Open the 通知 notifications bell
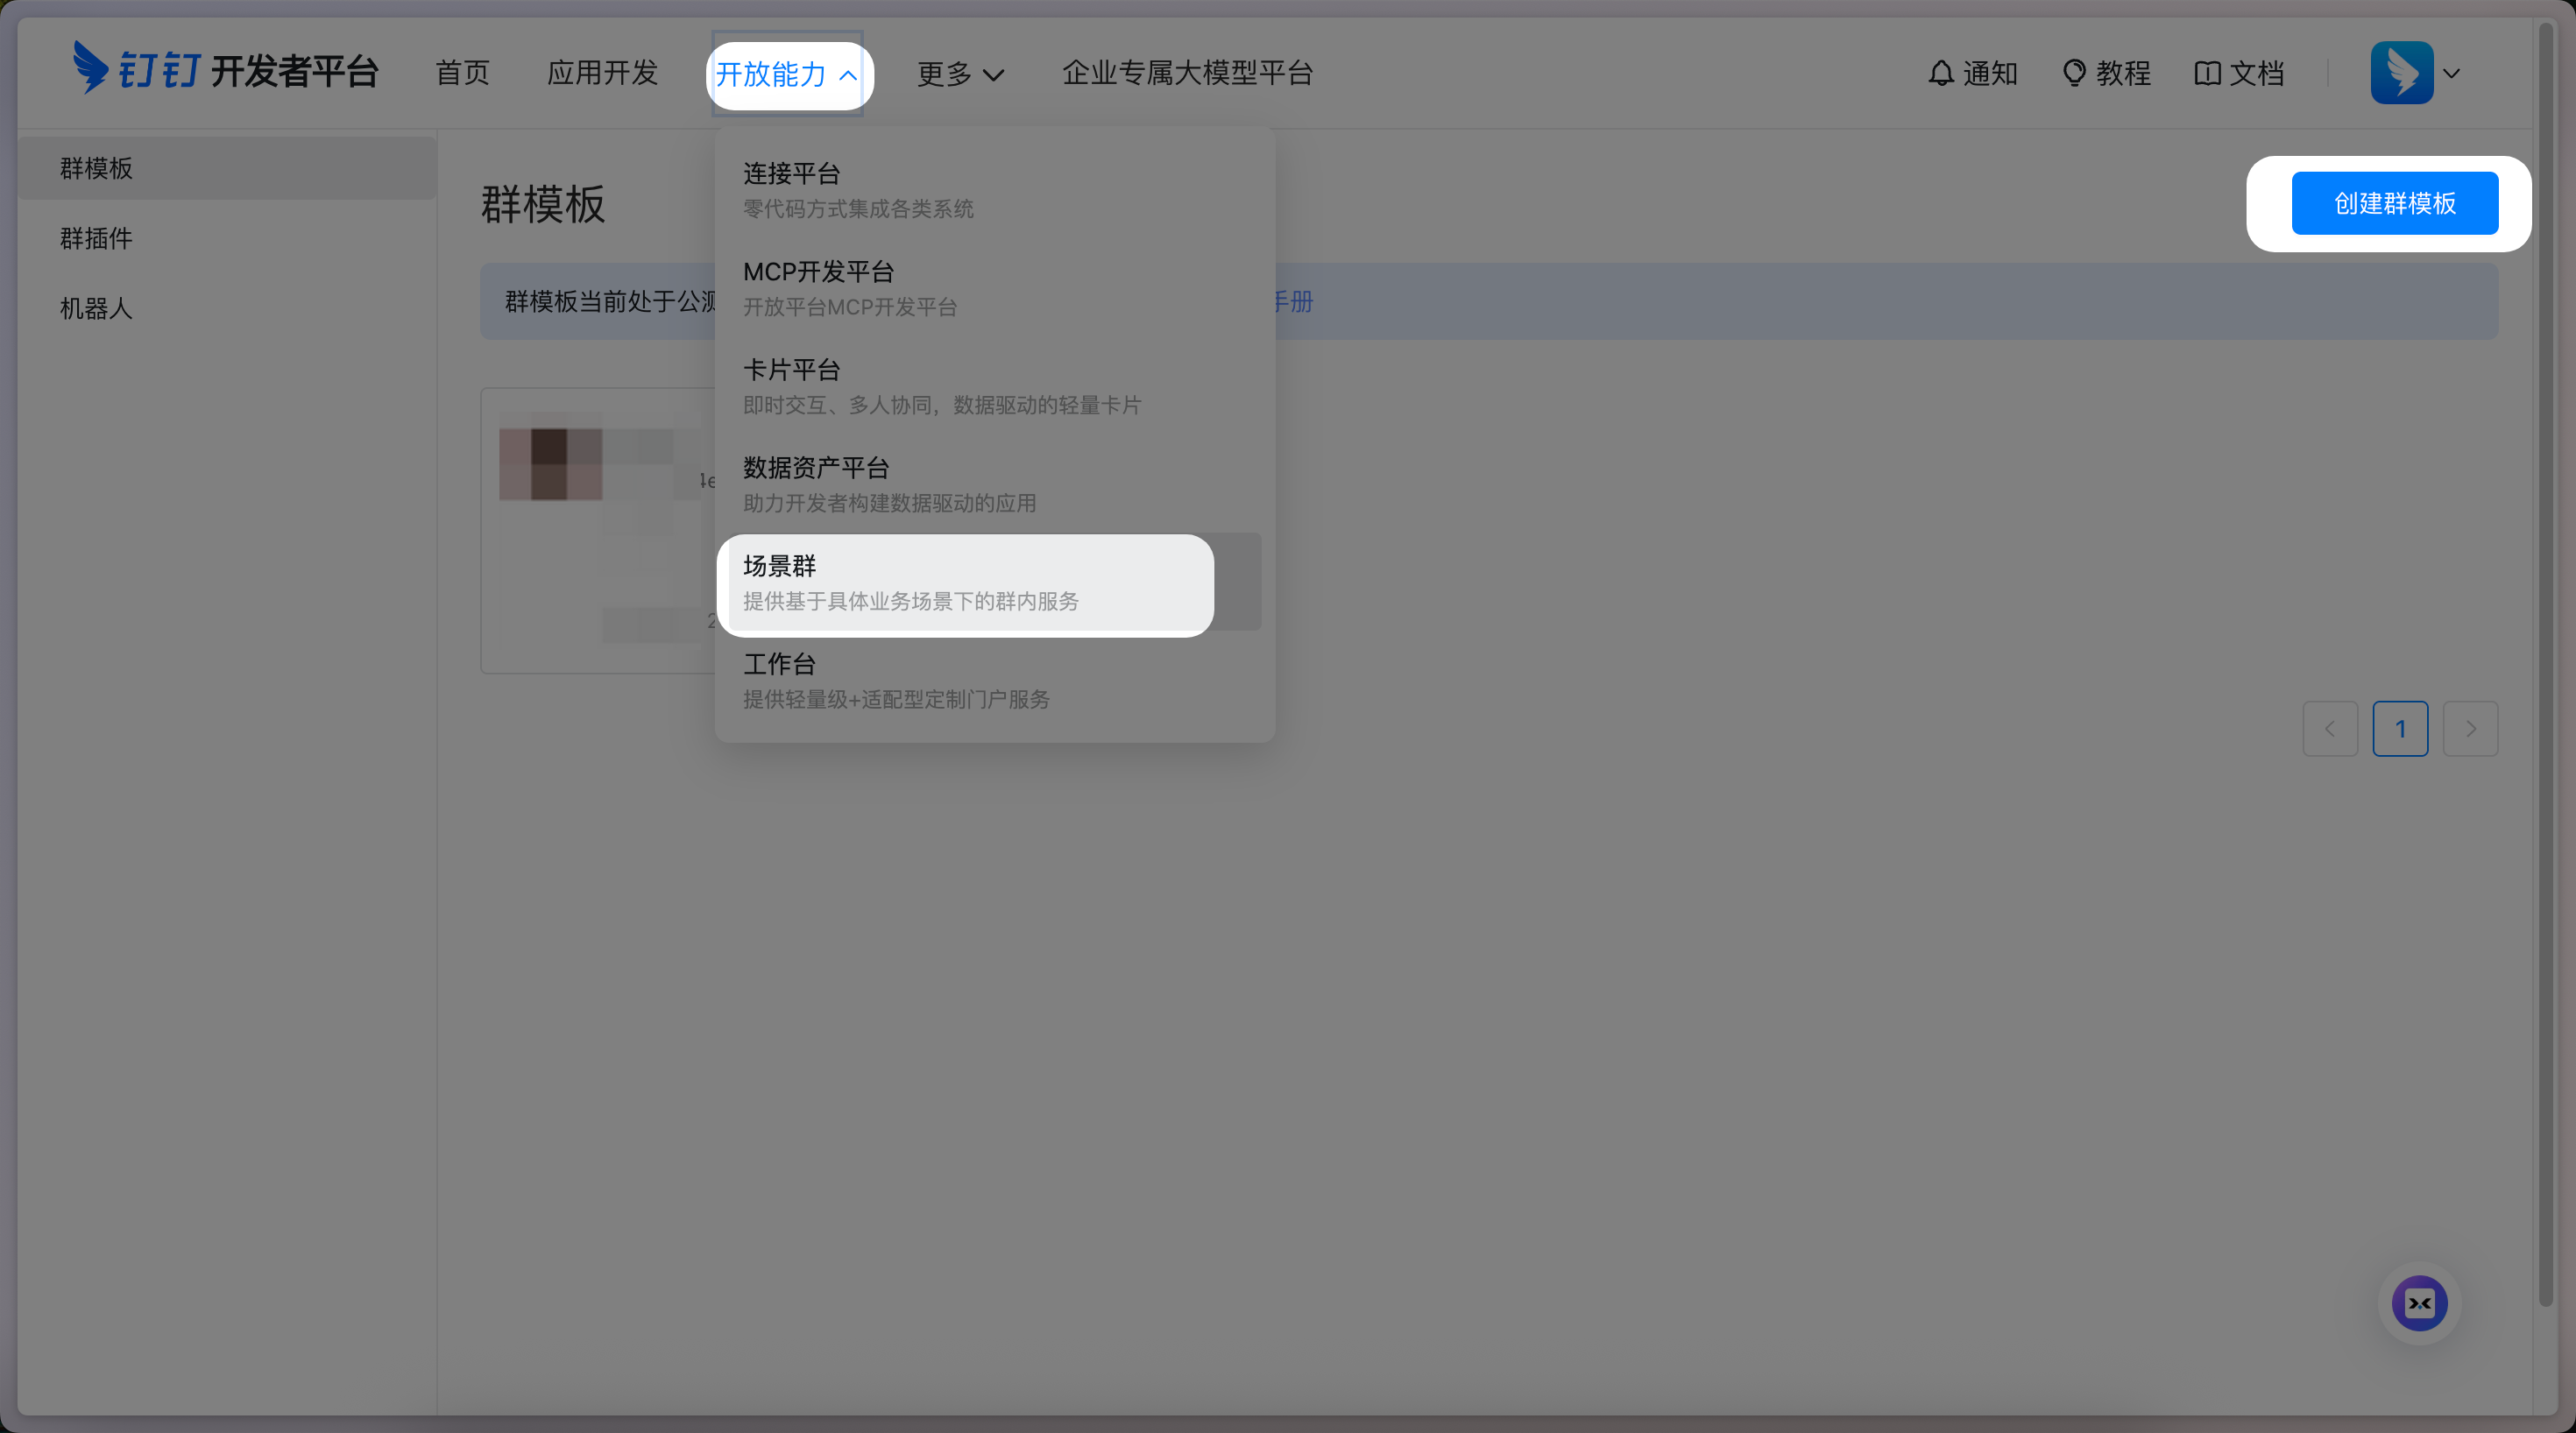The image size is (2576, 1433). [1972, 73]
